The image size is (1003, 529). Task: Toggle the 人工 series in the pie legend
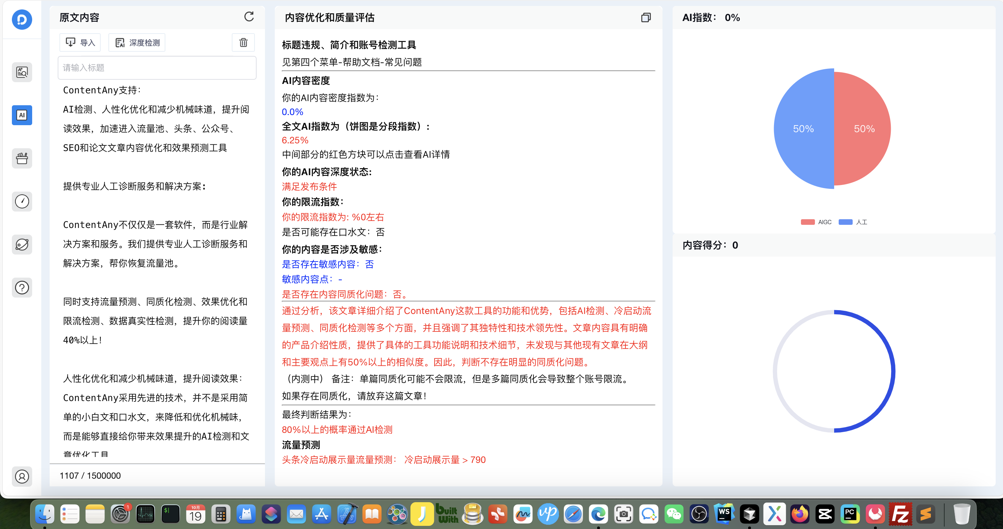pyautogui.click(x=853, y=222)
